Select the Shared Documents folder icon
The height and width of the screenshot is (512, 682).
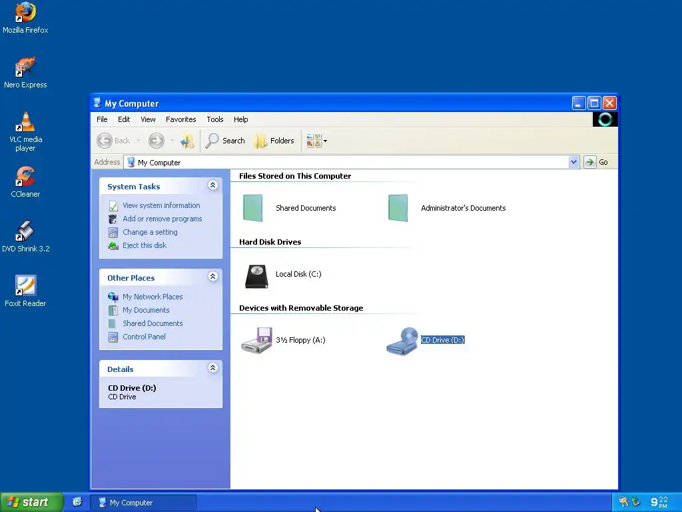[253, 208]
